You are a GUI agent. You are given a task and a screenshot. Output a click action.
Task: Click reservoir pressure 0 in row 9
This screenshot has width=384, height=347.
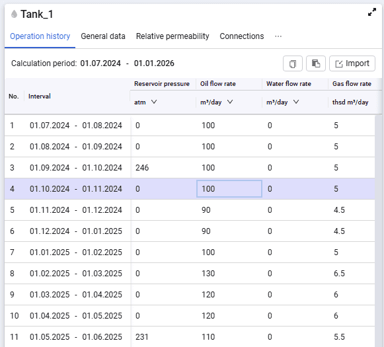tap(137, 295)
